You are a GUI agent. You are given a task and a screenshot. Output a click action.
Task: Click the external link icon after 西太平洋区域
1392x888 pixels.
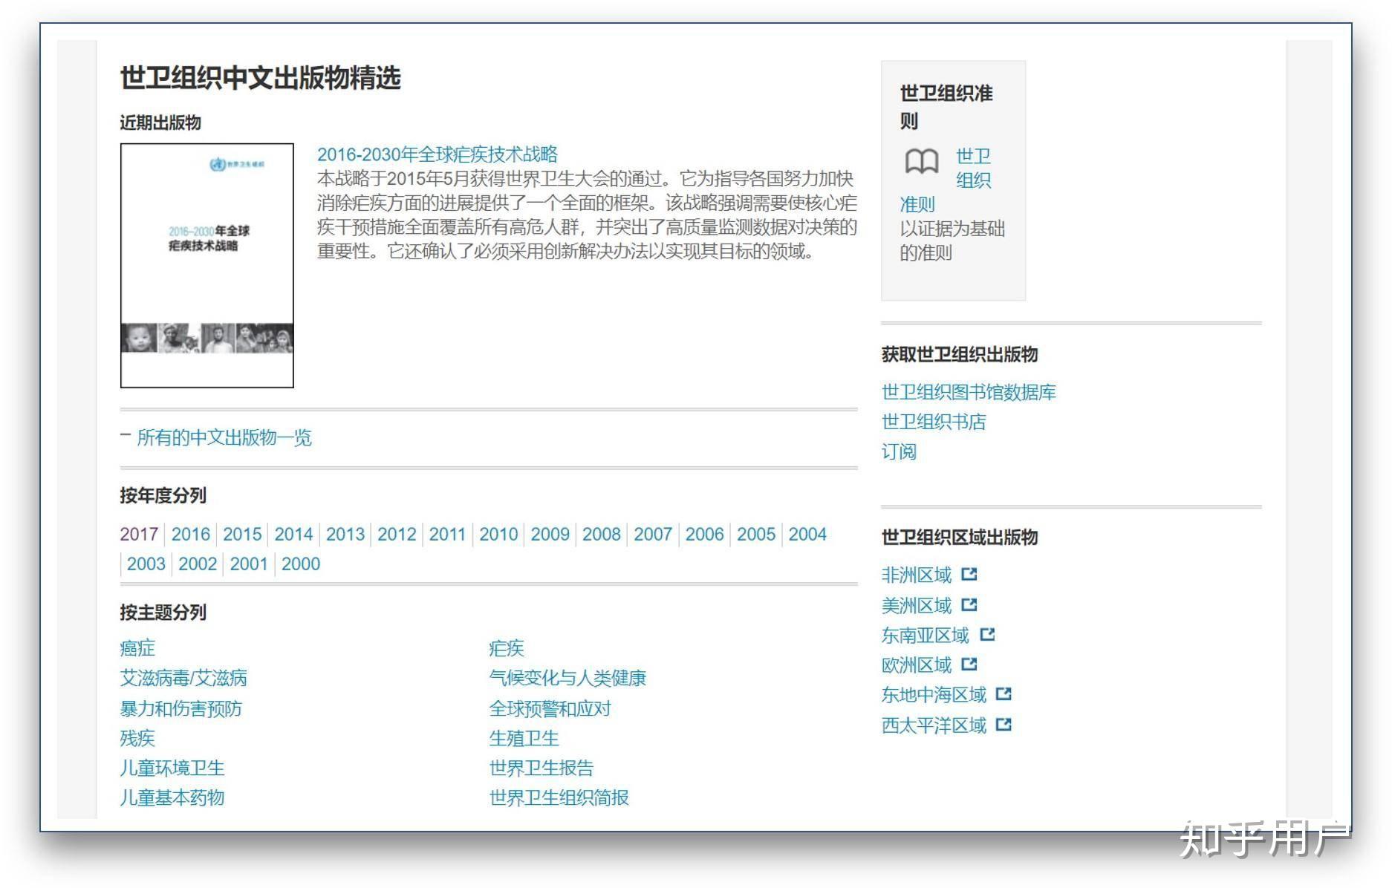1002,725
